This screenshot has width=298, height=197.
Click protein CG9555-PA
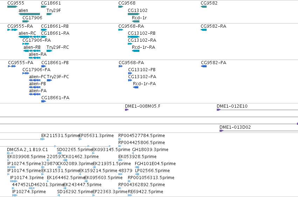click(x=12, y=66)
